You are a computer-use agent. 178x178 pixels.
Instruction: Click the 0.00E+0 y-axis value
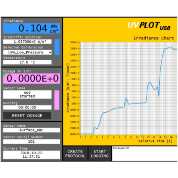75,134
